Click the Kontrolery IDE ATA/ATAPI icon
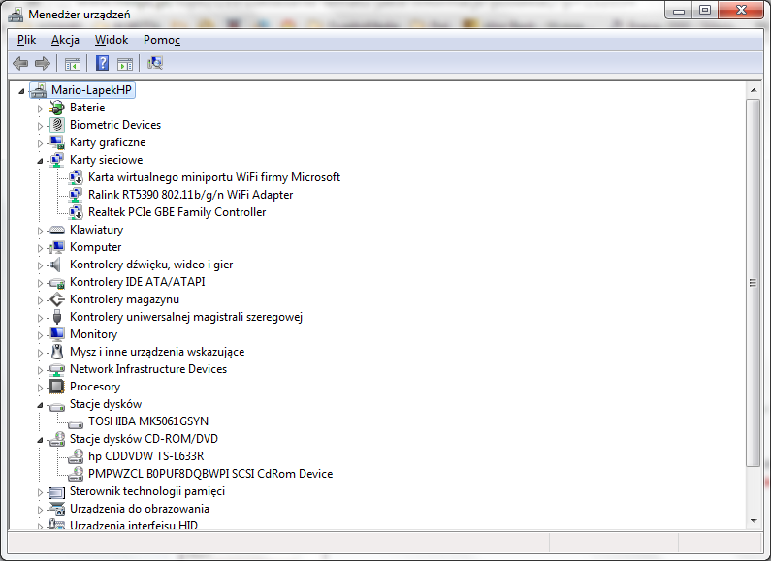Image resolution: width=771 pixels, height=561 pixels. (57, 283)
